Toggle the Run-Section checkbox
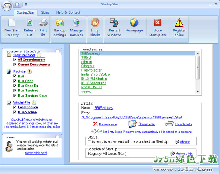 click(x=15, y=112)
